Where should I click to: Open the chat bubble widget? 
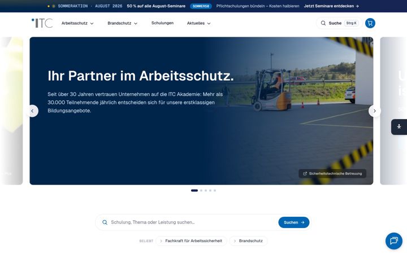(394, 241)
